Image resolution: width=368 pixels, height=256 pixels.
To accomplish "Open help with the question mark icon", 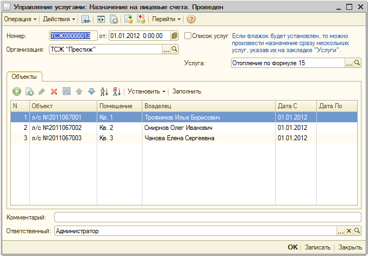I will [x=191, y=19].
